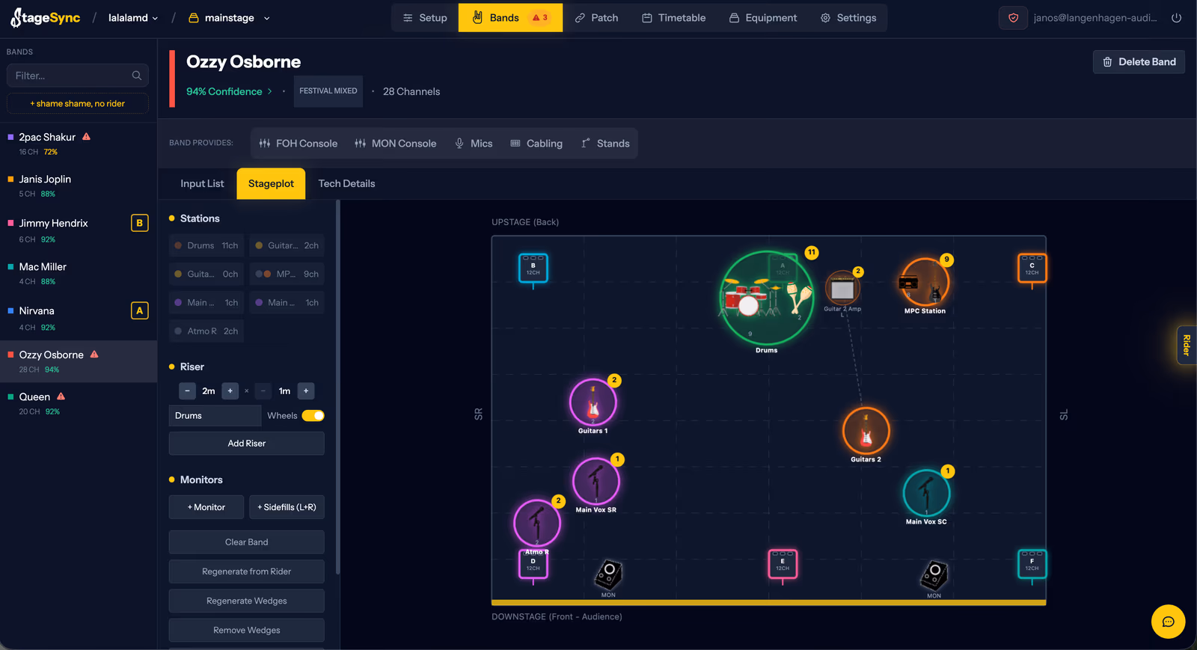Click the B badge on Jimmy Hendrix
Screen dimensions: 1197x650
(139, 223)
